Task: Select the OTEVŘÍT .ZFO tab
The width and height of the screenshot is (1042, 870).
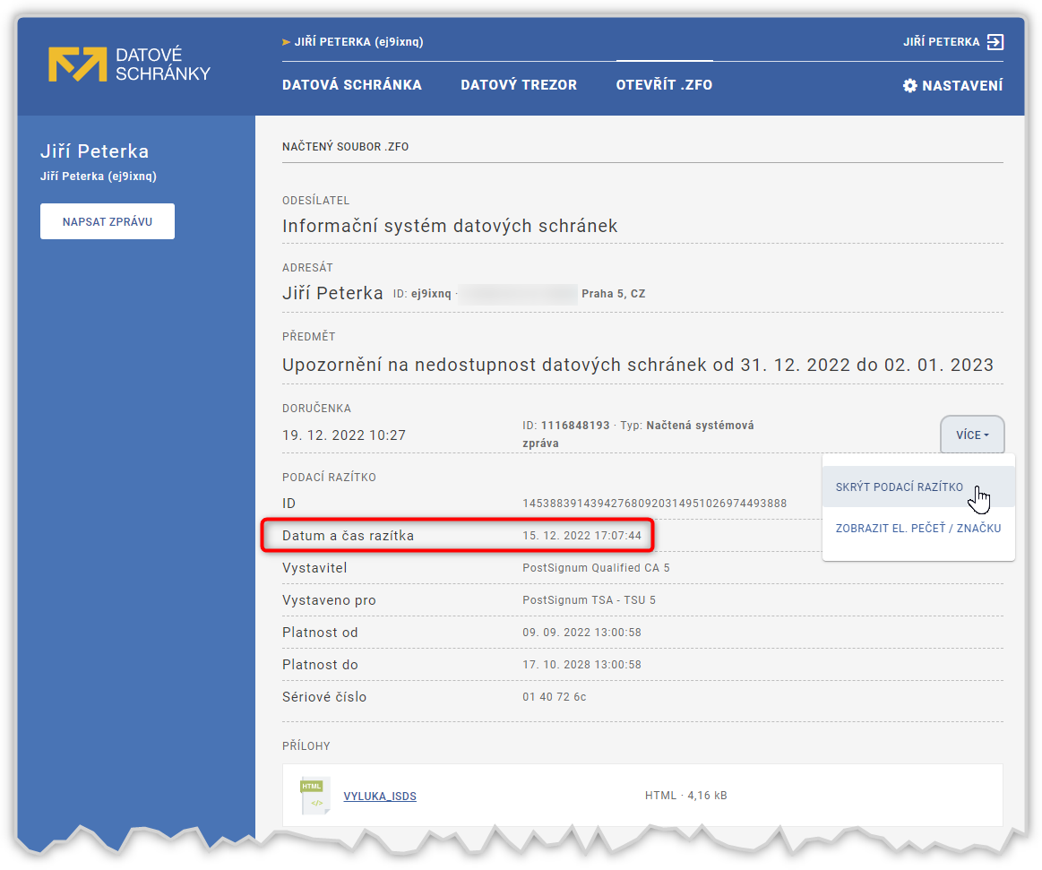Action: [664, 85]
